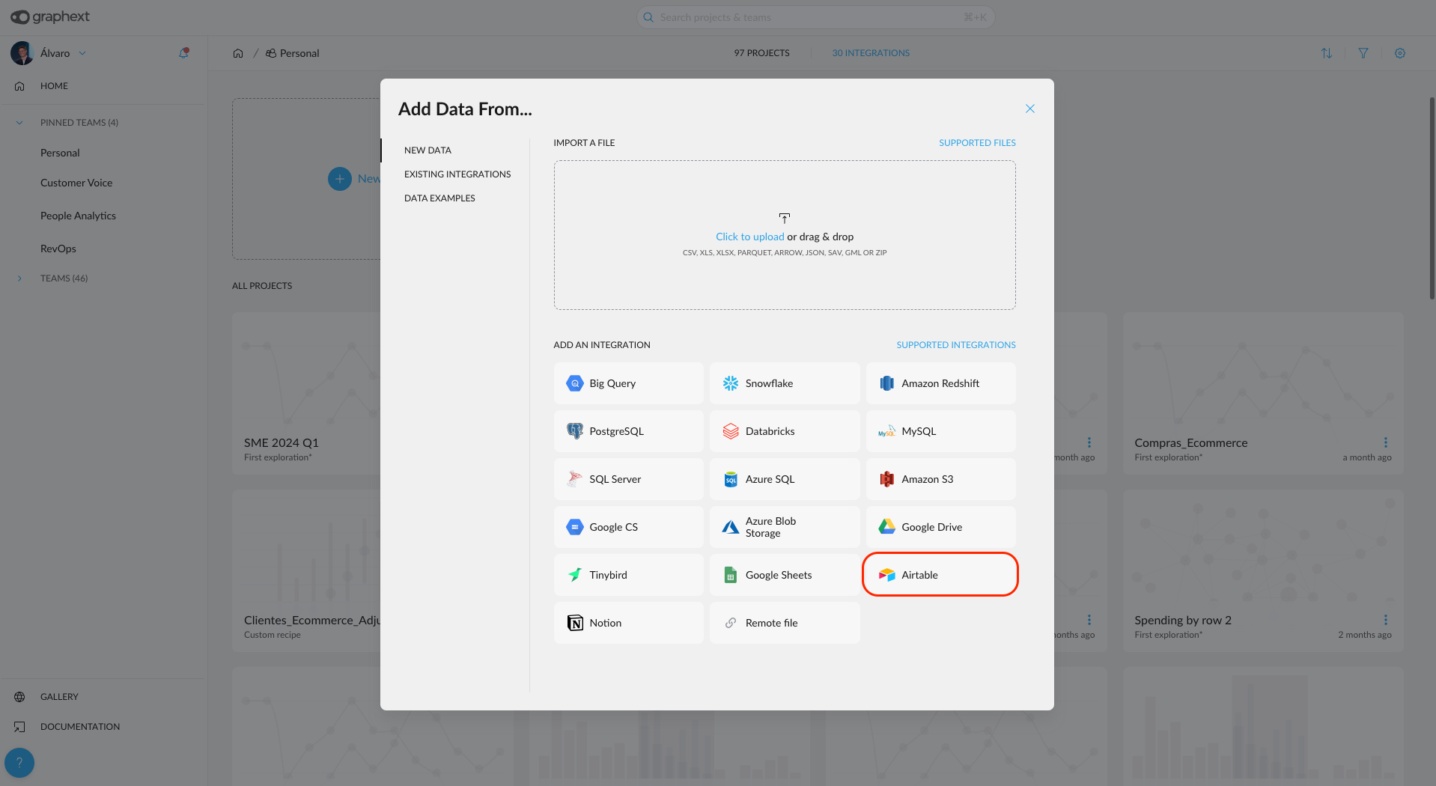Open the Personal team
The width and height of the screenshot is (1436, 786).
click(60, 153)
